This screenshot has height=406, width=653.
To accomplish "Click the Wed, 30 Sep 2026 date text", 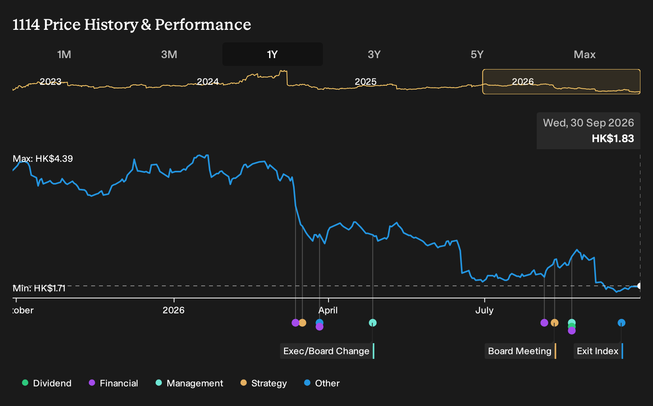I will click(x=589, y=123).
